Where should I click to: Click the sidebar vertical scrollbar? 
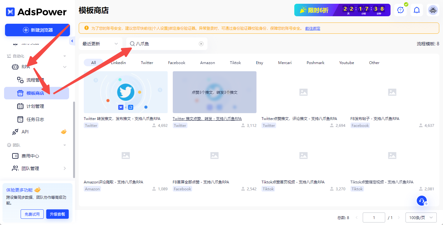click(x=74, y=140)
